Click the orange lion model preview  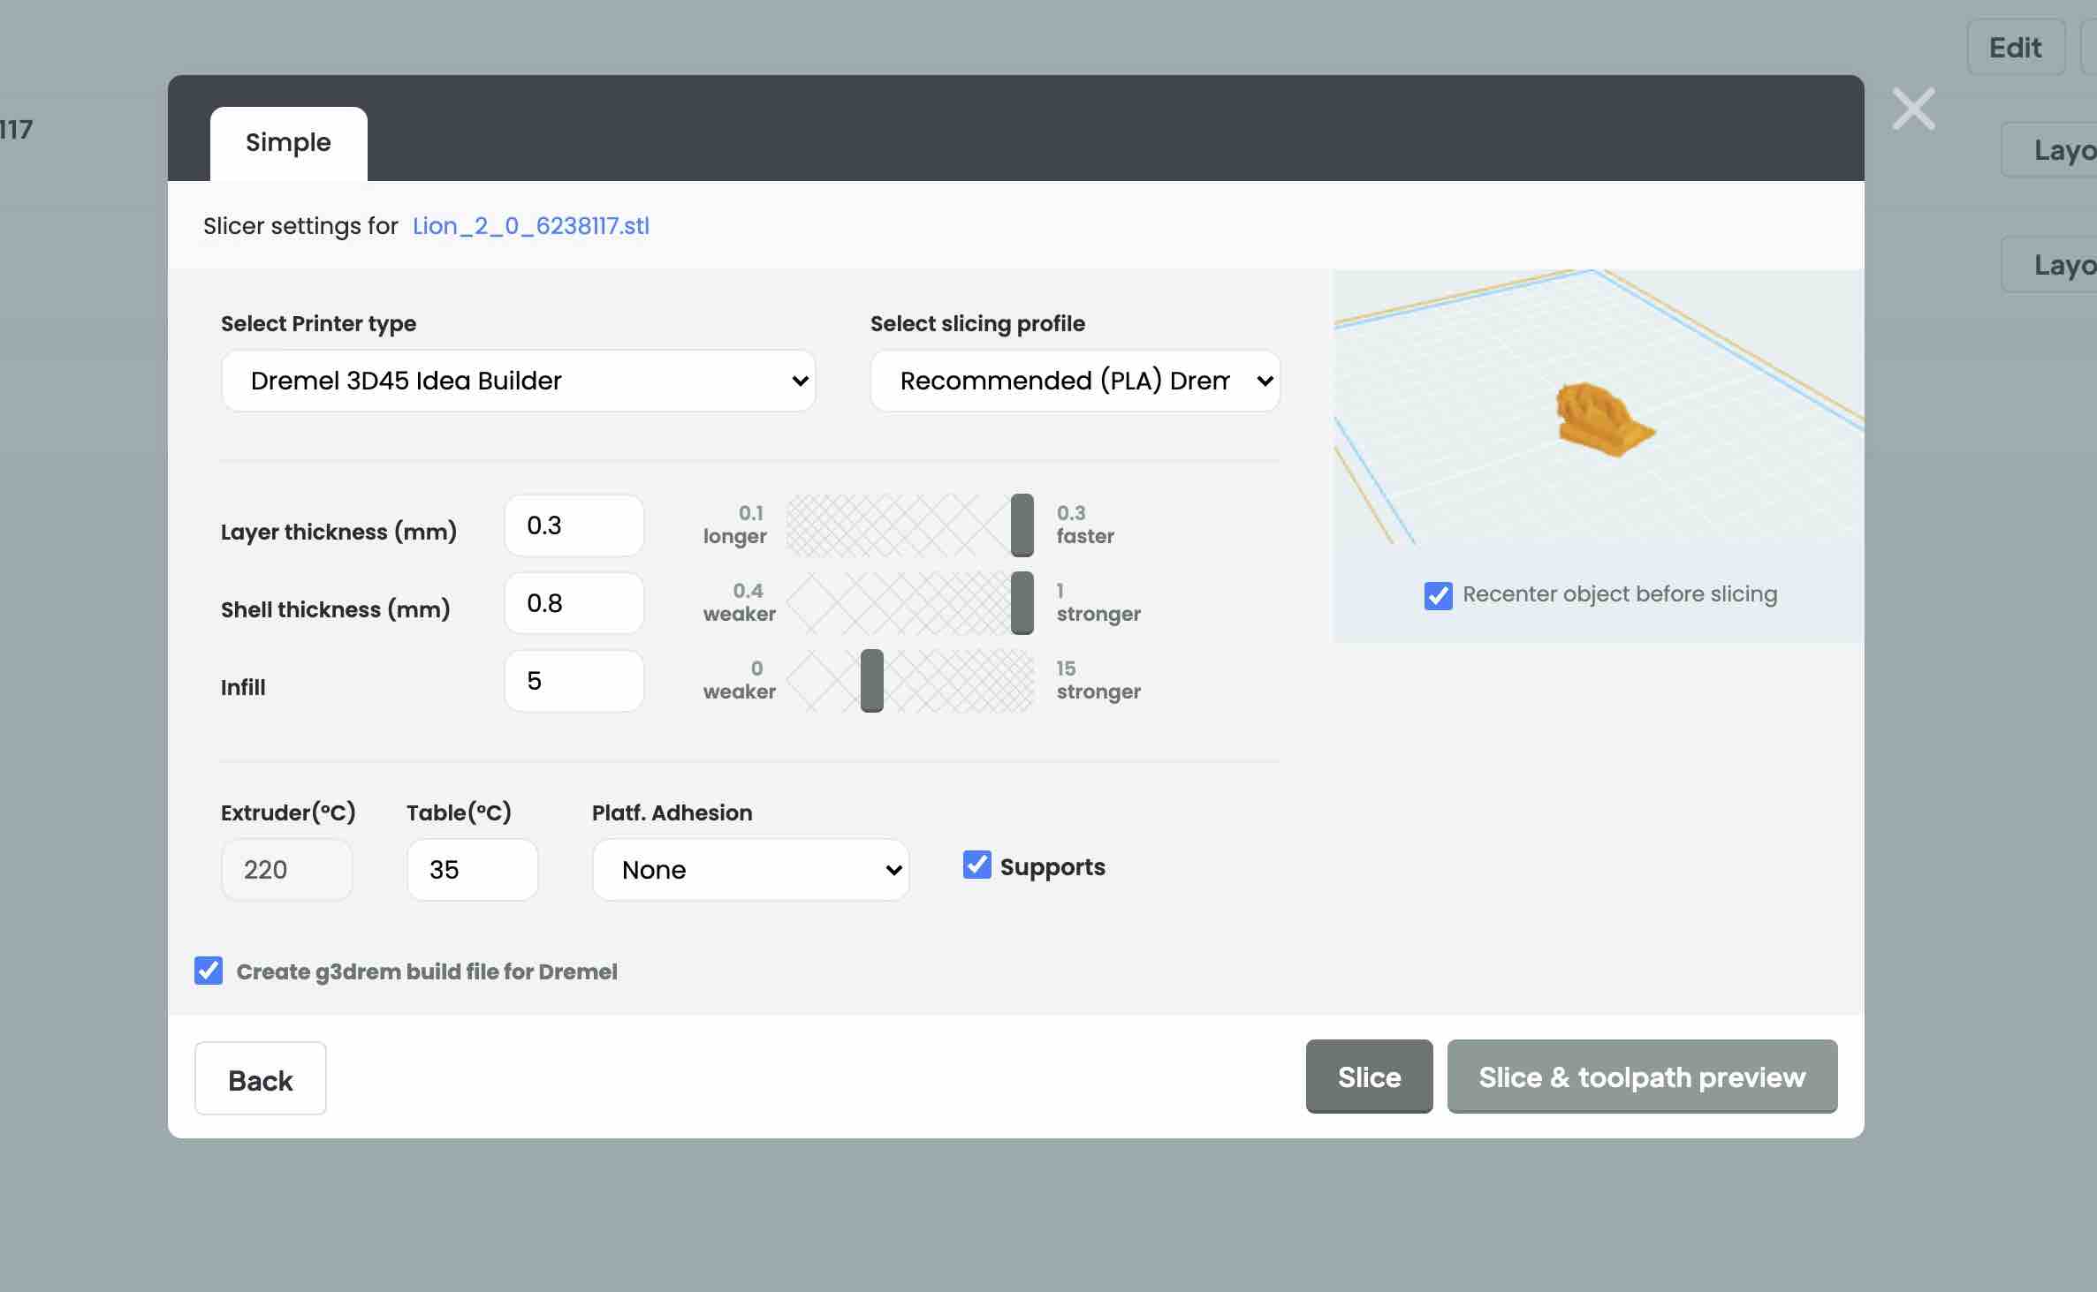[x=1604, y=419]
